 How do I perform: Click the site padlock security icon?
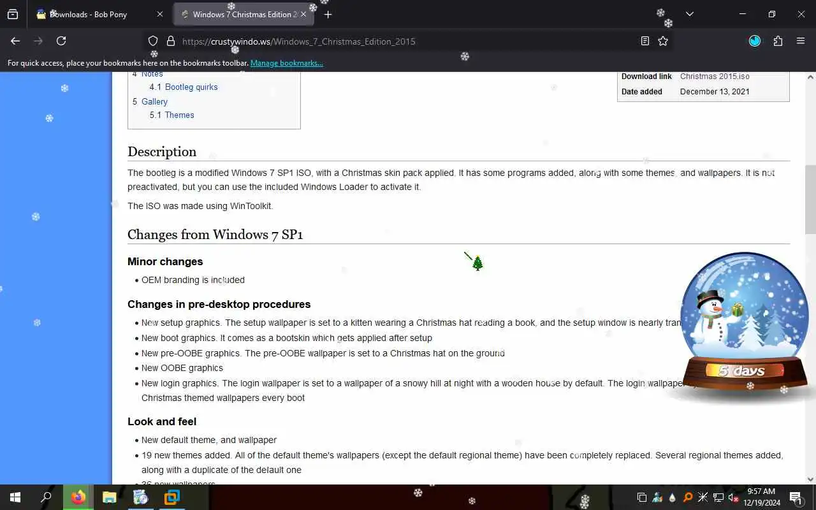170,41
